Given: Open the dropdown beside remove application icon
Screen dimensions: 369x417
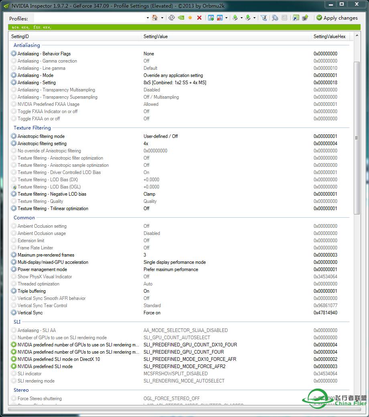Looking at the screenshot, I should [x=226, y=18].
